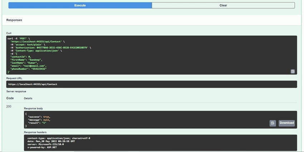Viewport: 304px width, 152px height.
Task: Click the Response headers label
Action: (x=35, y=132)
